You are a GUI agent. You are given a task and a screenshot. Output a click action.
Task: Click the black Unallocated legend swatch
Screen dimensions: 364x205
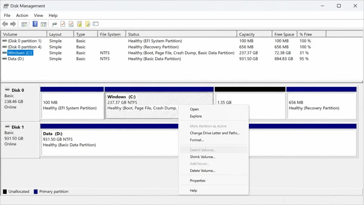5,192
